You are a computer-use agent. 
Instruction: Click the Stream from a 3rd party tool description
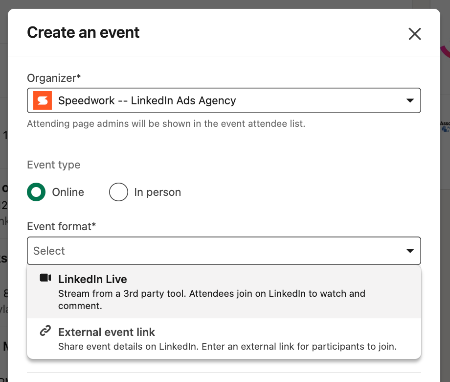[x=212, y=300]
